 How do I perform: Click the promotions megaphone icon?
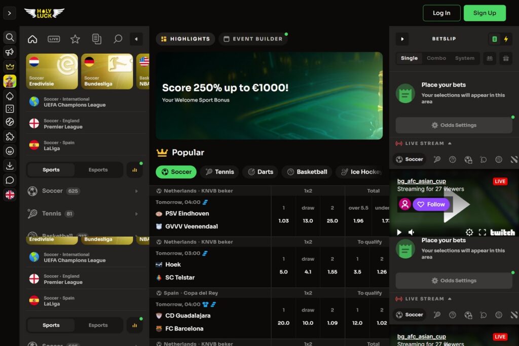pyautogui.click(x=10, y=52)
